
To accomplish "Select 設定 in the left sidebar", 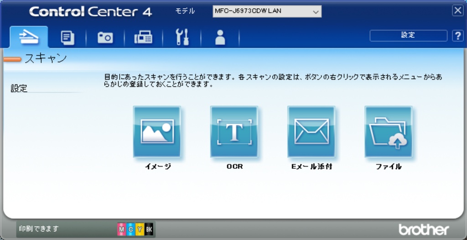I will [19, 89].
